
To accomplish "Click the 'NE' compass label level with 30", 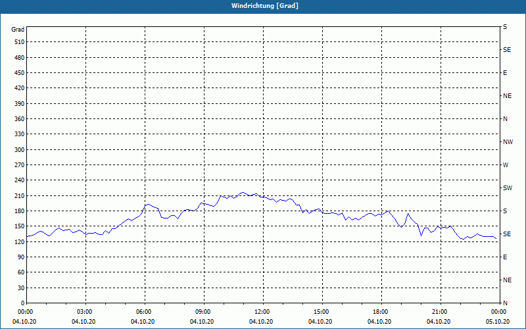I will (x=507, y=280).
